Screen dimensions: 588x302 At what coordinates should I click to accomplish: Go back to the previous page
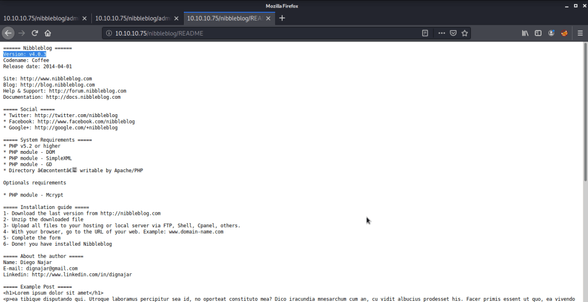(9, 33)
